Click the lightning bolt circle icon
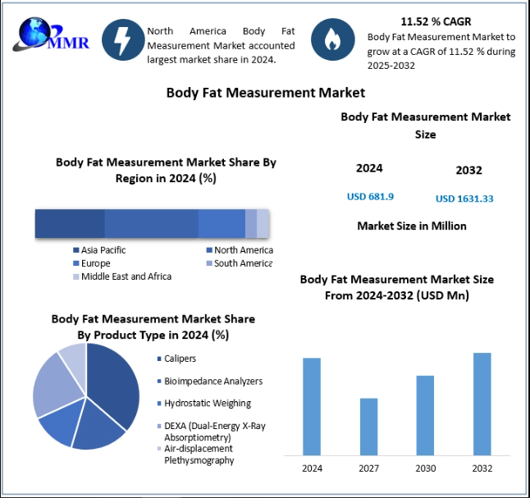This screenshot has width=530, height=498. coord(123,40)
